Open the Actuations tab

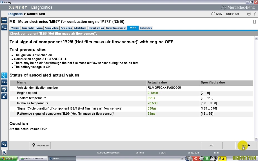pos(66,28)
